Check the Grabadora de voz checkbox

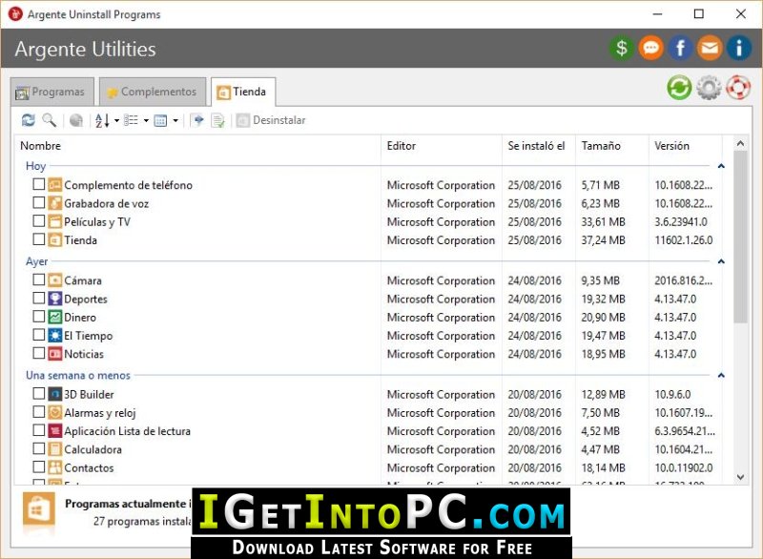[x=39, y=202]
